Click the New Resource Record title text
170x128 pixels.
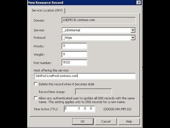tap(46, 2)
